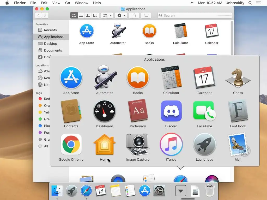Screen dimensions: 267x200
Task: Open the Edit menu
Action: (x=44, y=3)
